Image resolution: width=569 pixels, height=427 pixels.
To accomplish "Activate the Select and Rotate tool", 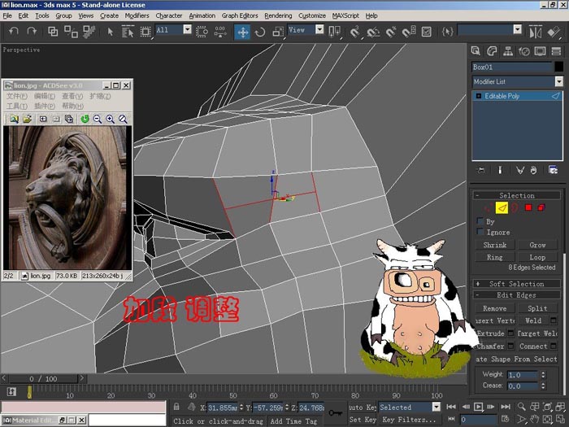I will point(260,32).
